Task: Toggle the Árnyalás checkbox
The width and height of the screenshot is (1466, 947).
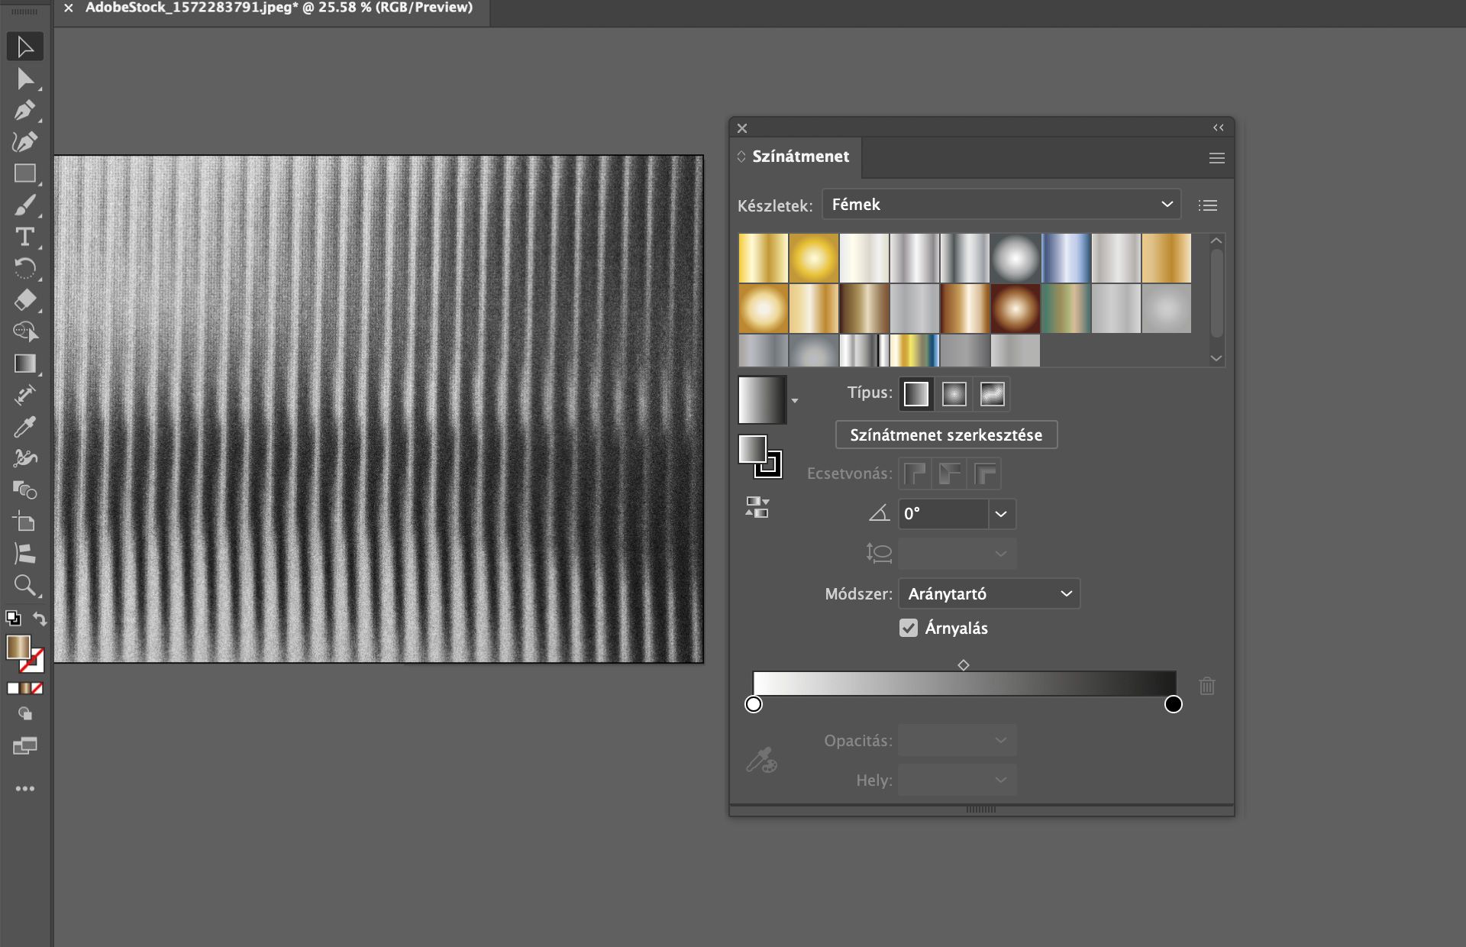Action: (908, 628)
